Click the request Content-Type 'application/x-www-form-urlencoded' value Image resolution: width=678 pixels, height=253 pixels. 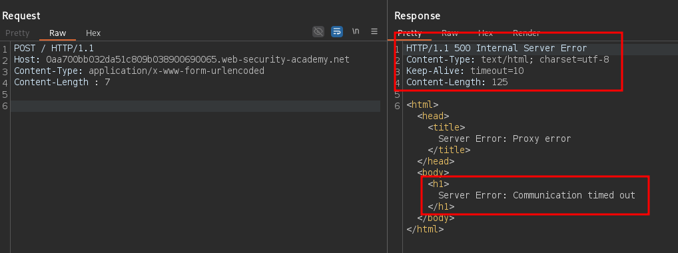176,71
